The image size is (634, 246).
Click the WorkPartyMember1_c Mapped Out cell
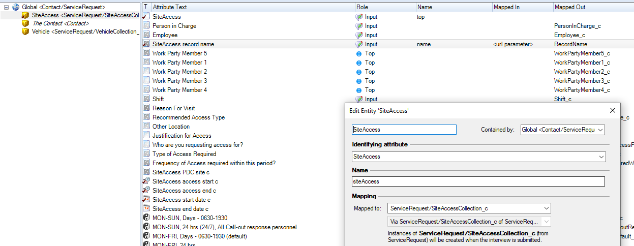pyautogui.click(x=582, y=63)
